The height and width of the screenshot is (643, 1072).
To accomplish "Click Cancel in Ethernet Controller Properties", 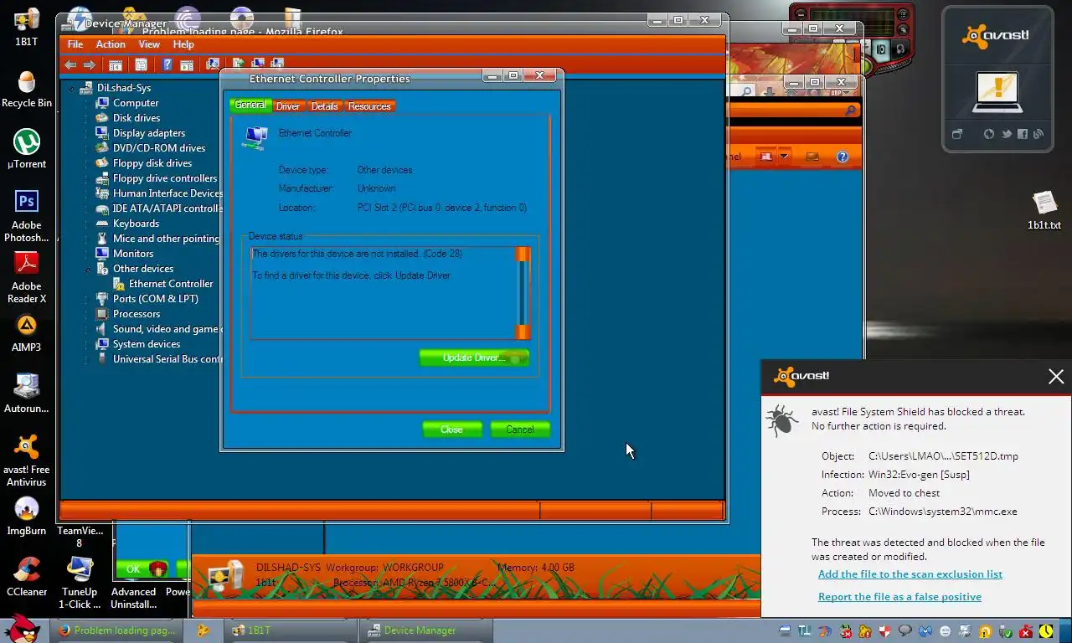I will (x=520, y=430).
